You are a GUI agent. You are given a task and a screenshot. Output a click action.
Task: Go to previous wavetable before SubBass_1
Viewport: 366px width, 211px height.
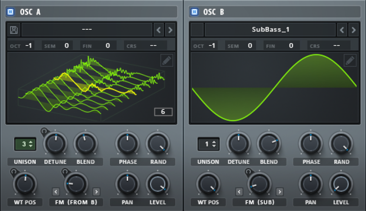(342, 30)
